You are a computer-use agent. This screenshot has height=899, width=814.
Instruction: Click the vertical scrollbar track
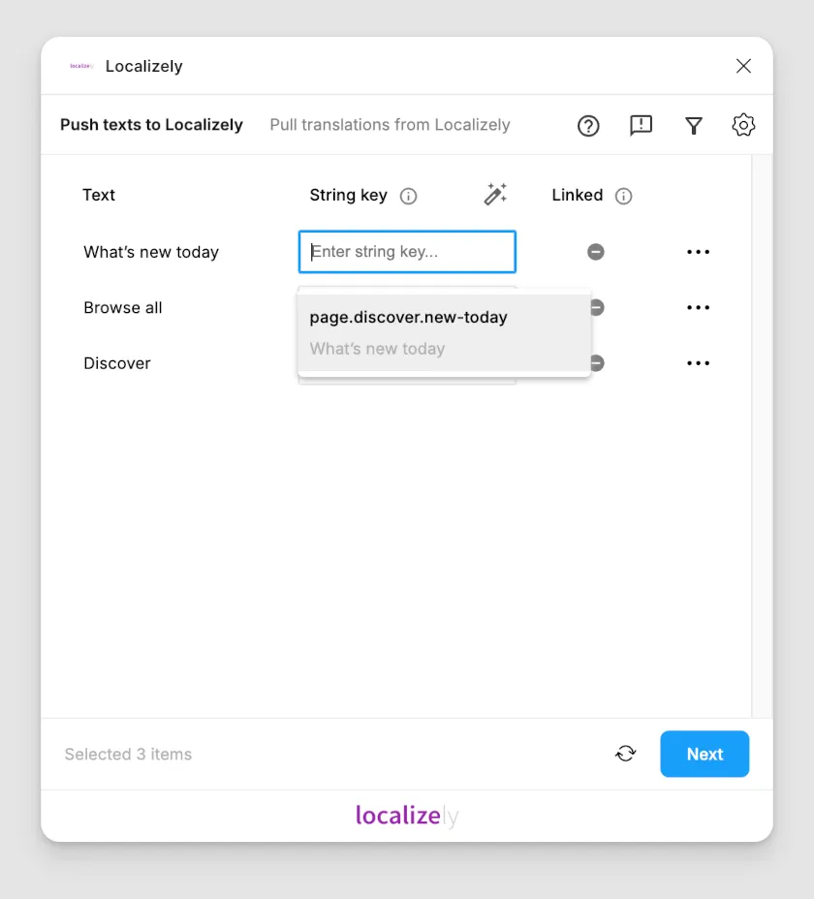[763, 436]
